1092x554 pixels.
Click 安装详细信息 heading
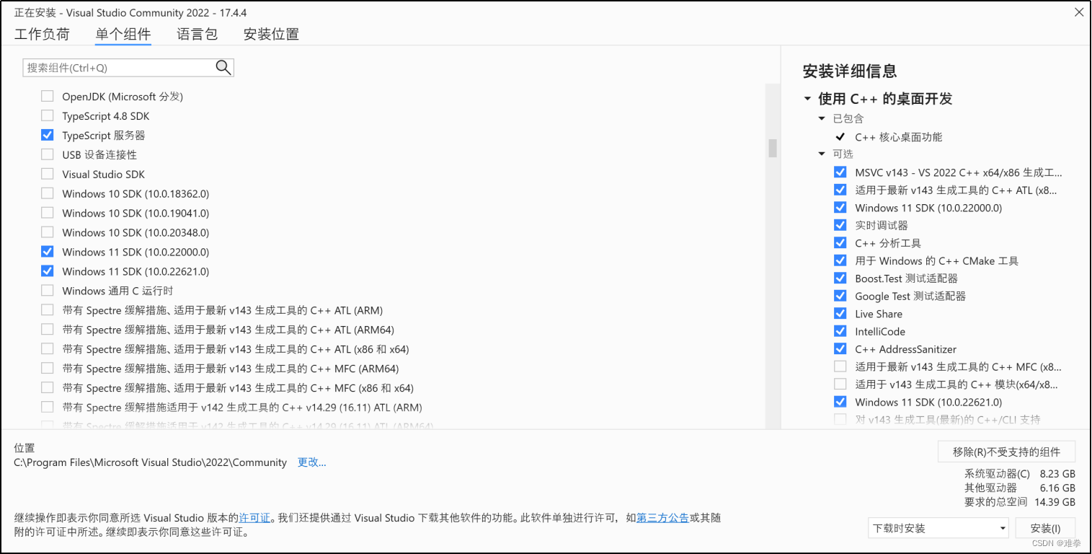[x=850, y=71]
